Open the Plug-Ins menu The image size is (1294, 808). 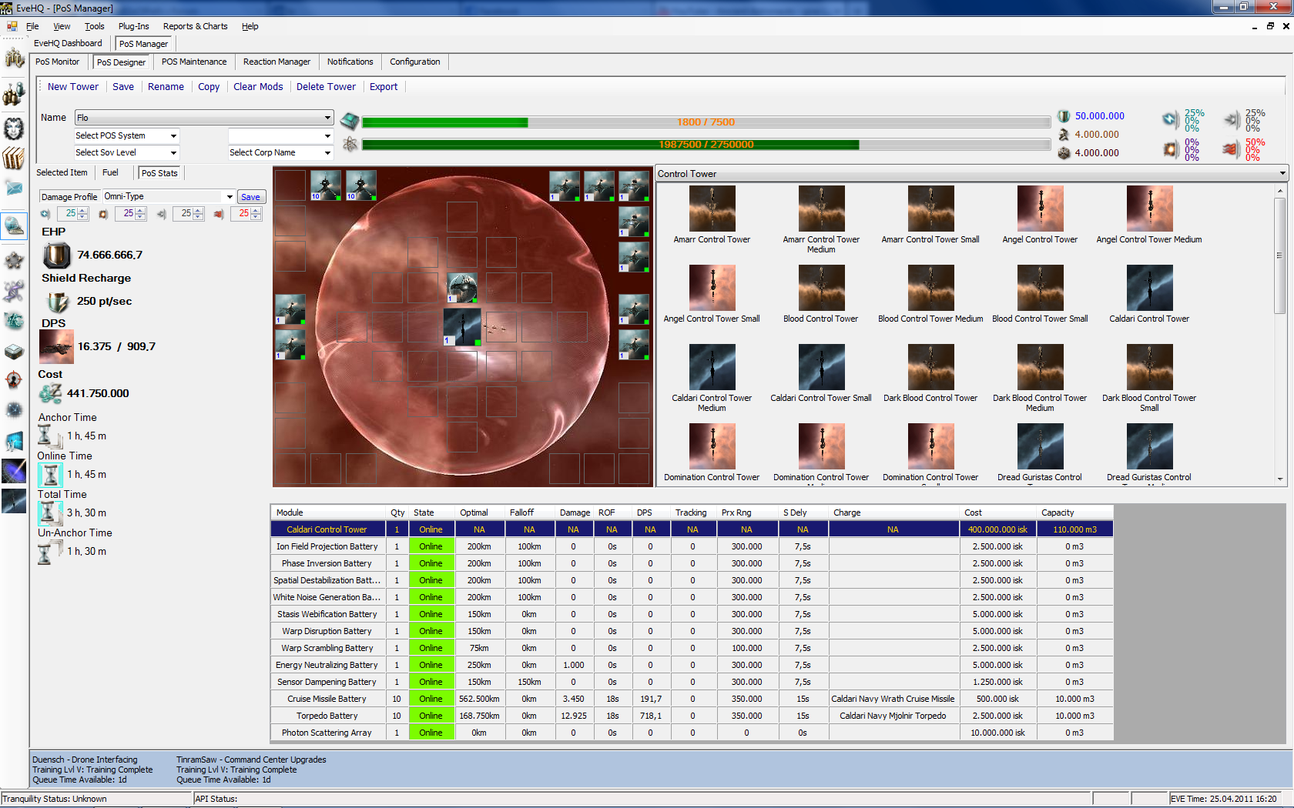[134, 26]
